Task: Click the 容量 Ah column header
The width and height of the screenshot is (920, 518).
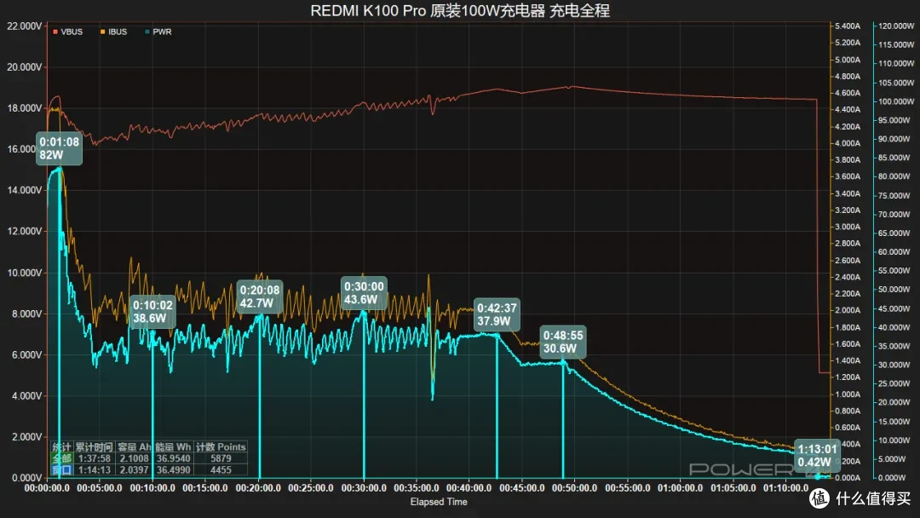Action: [135, 447]
